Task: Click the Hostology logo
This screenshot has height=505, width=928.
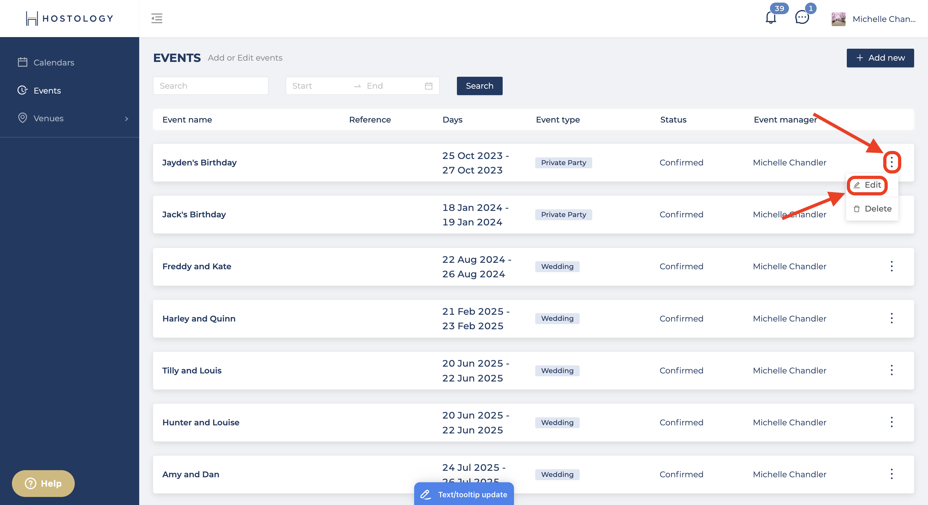Action: click(x=70, y=18)
